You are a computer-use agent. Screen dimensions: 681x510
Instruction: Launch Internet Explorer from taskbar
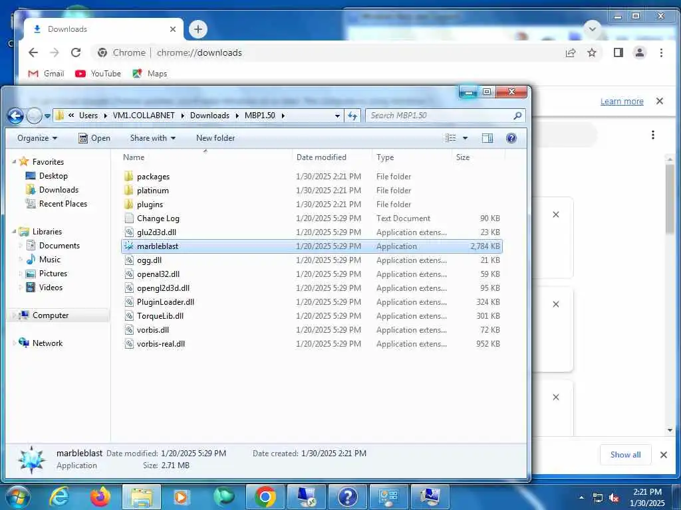59,497
